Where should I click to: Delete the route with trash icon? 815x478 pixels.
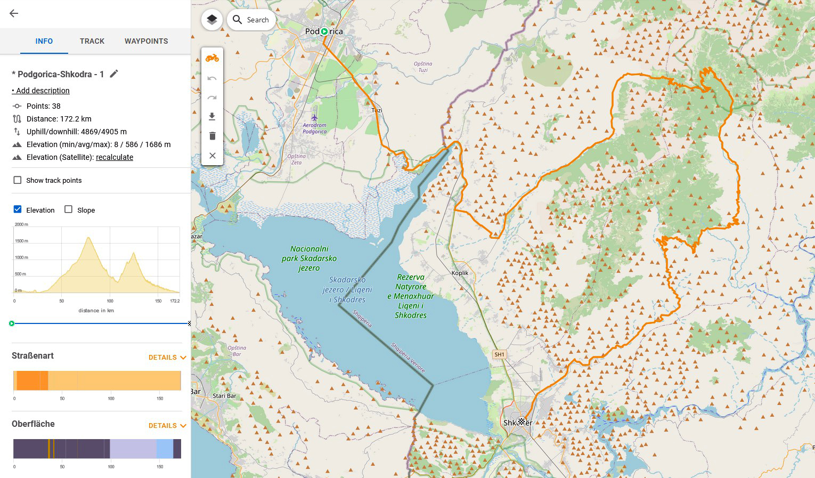click(x=212, y=136)
